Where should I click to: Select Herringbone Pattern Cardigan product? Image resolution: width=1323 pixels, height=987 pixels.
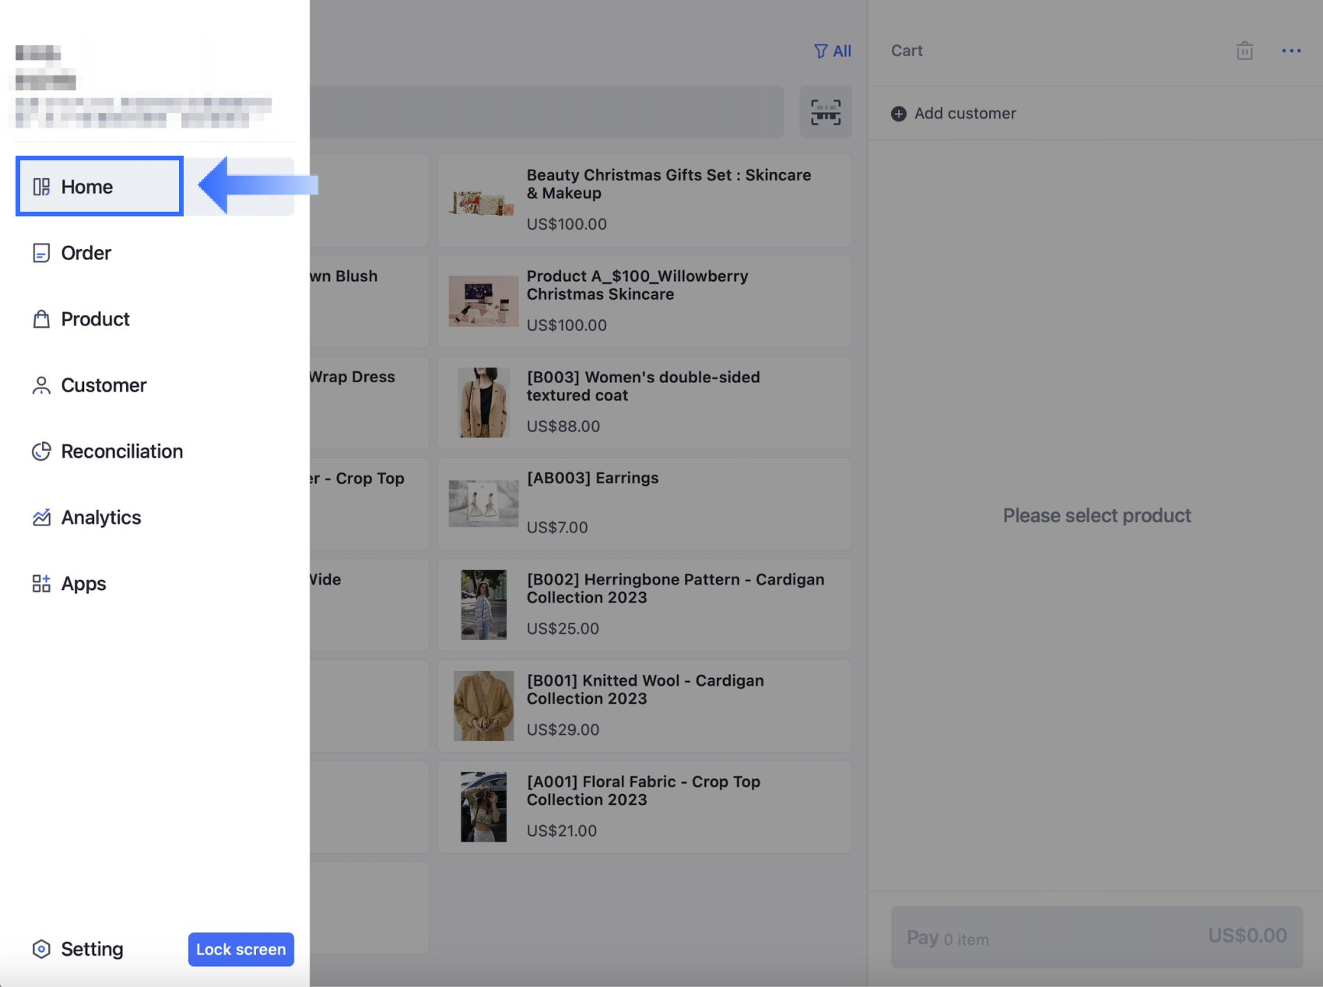pyautogui.click(x=644, y=605)
